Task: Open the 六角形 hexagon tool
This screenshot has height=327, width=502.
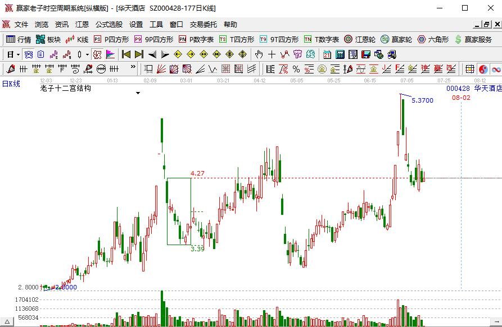Action: [x=433, y=39]
